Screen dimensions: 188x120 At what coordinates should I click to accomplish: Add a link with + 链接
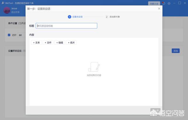60,42
